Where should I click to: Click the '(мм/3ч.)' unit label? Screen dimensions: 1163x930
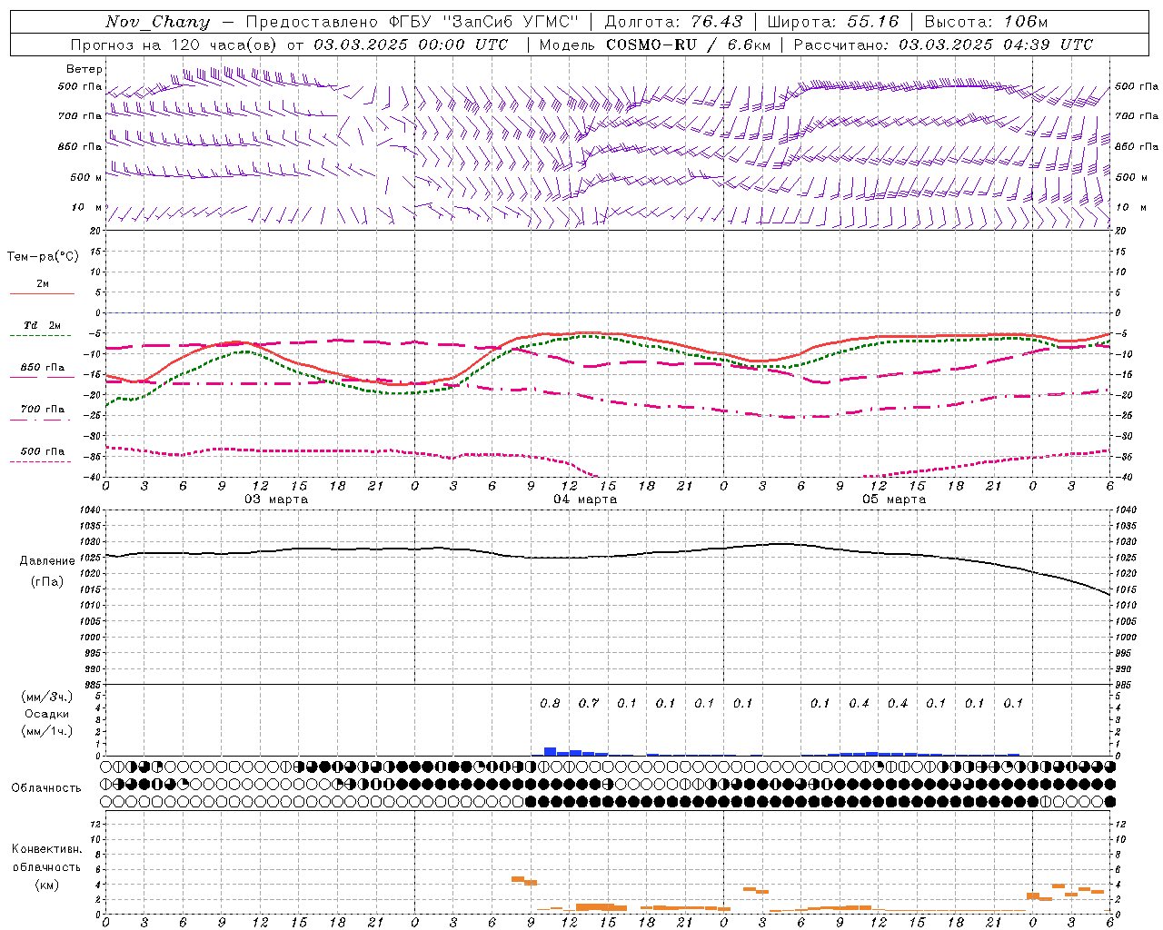click(47, 697)
